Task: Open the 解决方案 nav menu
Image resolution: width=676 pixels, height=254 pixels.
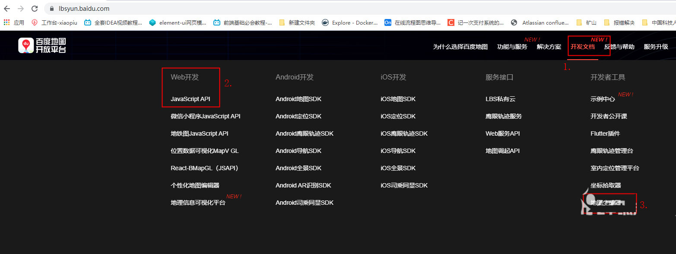Action: (x=549, y=47)
